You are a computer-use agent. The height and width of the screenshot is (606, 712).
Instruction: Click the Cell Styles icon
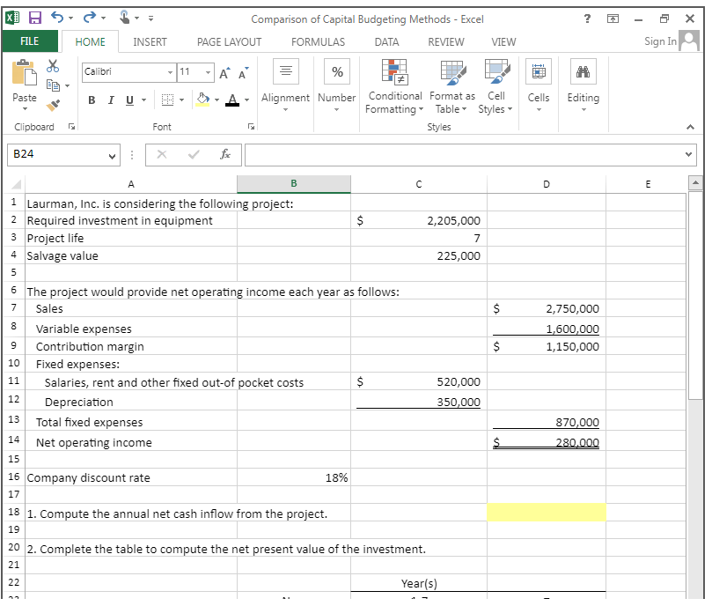point(496,72)
